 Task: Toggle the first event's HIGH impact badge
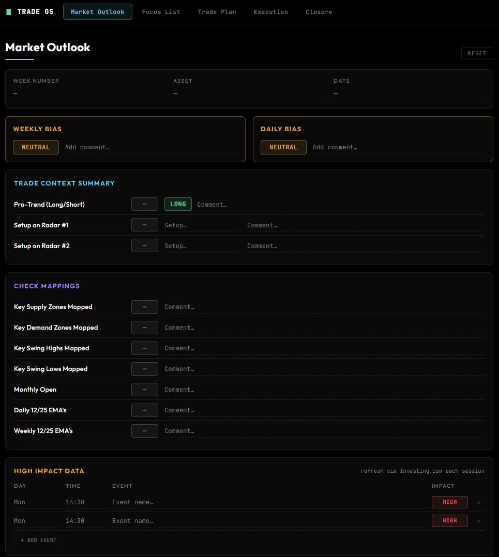tap(449, 502)
